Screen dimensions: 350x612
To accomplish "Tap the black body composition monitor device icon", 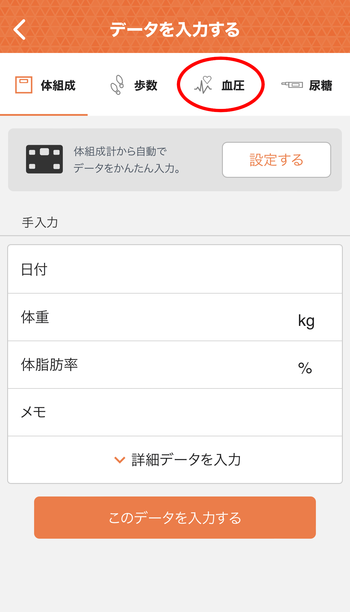I will [x=44, y=159].
